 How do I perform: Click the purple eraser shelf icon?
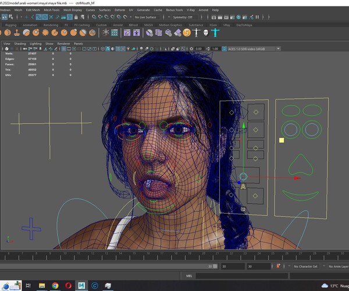point(177,33)
